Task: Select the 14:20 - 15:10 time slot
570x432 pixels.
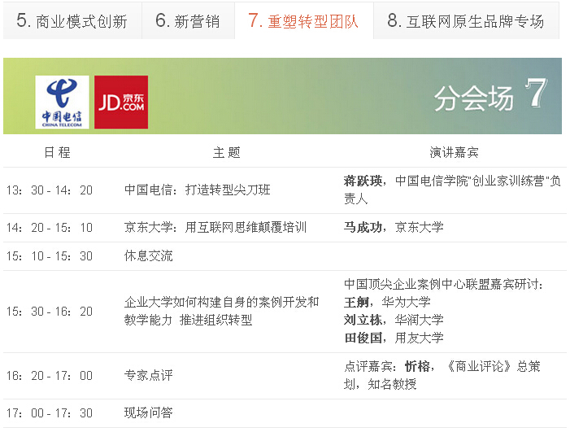Action: point(50,228)
